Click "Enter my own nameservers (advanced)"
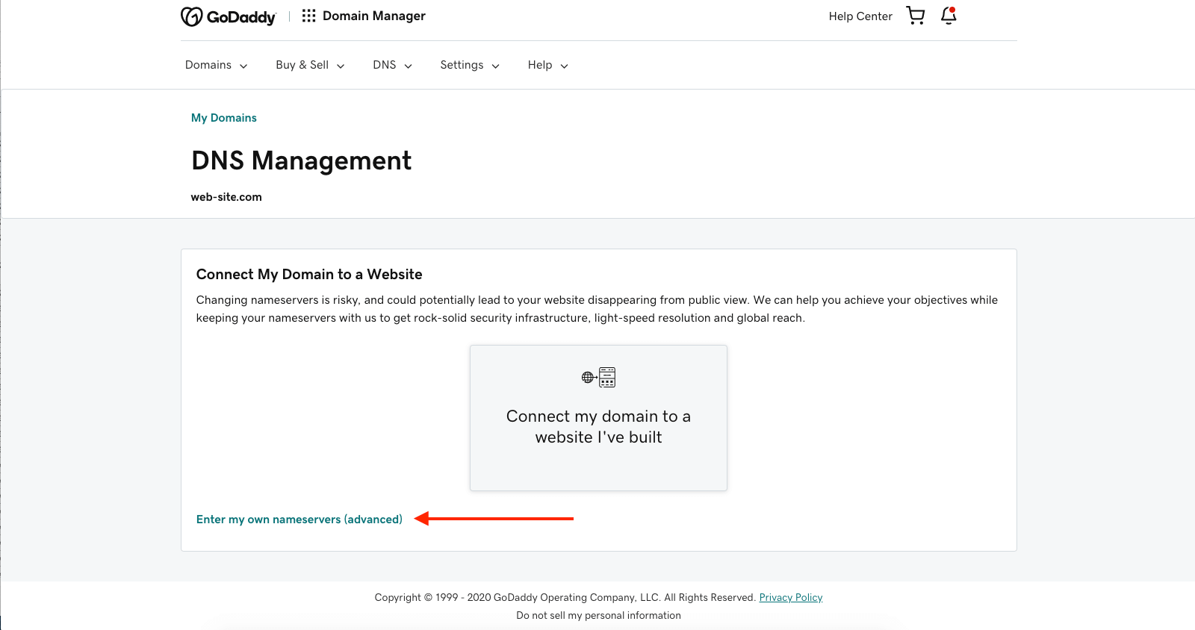The width and height of the screenshot is (1195, 630). coord(299,520)
